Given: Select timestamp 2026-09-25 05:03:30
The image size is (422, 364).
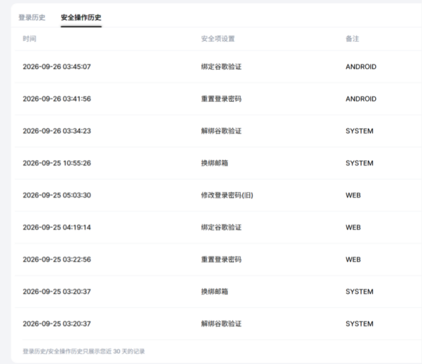Looking at the screenshot, I should pyautogui.click(x=57, y=195).
